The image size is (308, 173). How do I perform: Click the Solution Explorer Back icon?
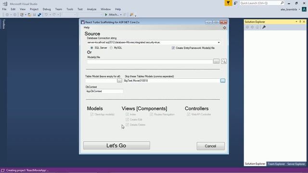click(247, 27)
